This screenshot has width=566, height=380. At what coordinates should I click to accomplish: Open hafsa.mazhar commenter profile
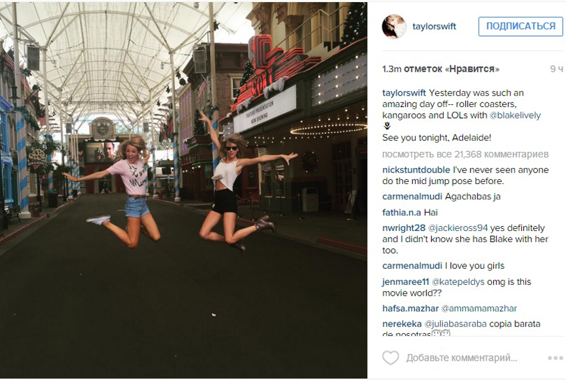410,308
